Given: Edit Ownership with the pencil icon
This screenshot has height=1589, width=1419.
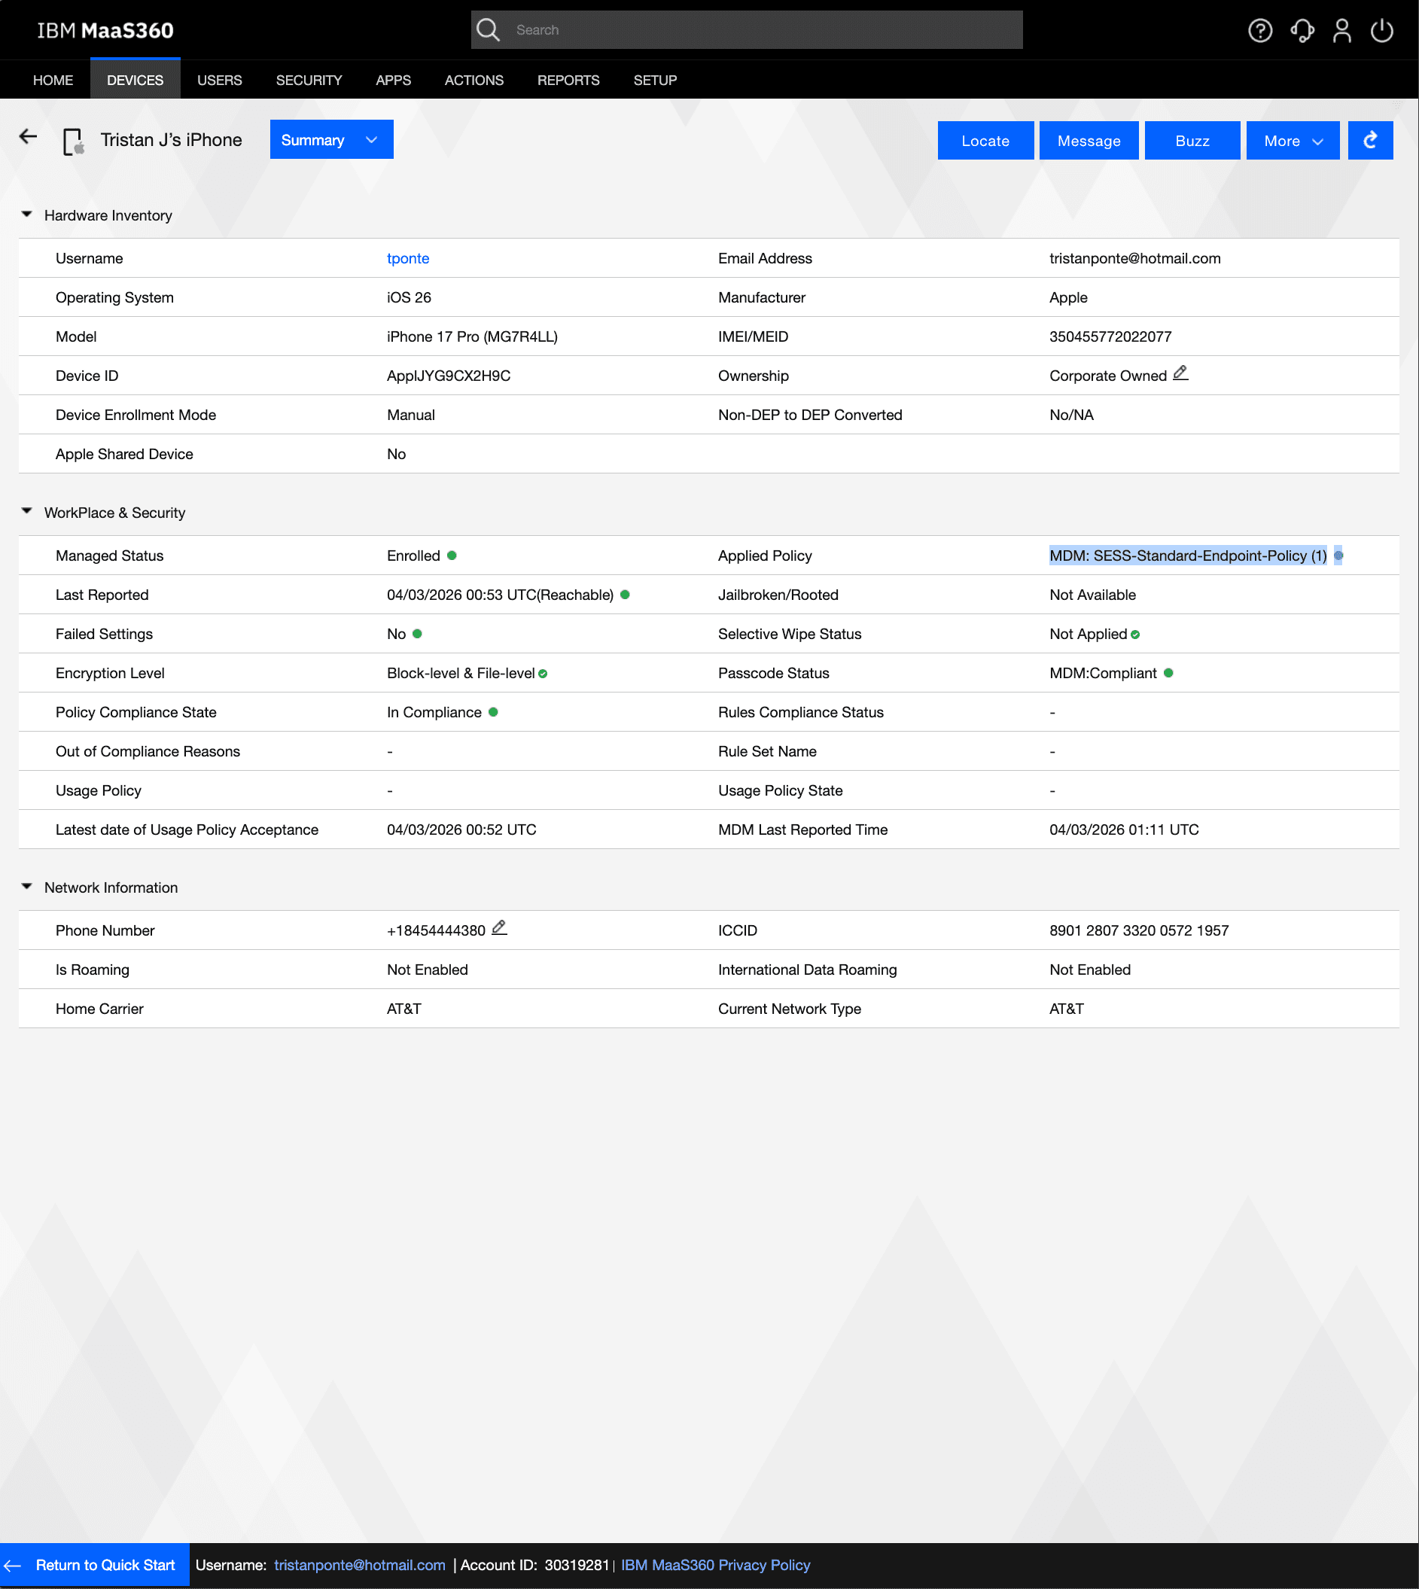Looking at the screenshot, I should coord(1180,373).
